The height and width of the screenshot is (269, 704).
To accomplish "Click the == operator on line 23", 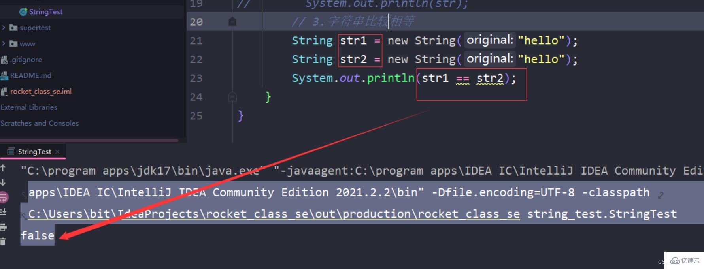I will [x=462, y=79].
